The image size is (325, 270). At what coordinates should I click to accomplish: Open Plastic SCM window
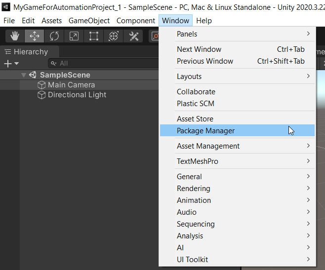pos(237,103)
